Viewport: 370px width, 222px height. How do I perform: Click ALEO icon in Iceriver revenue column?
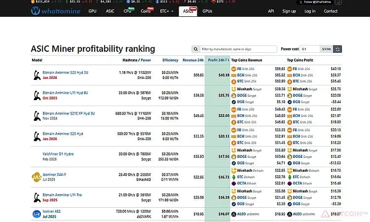tap(234, 214)
